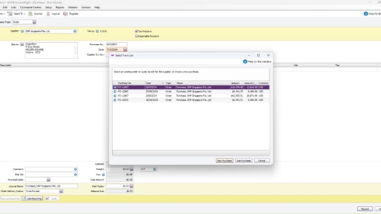This screenshot has height=214, width=381.
Task: Expand the Send To dropdown arrow
Action: tap(24, 14)
